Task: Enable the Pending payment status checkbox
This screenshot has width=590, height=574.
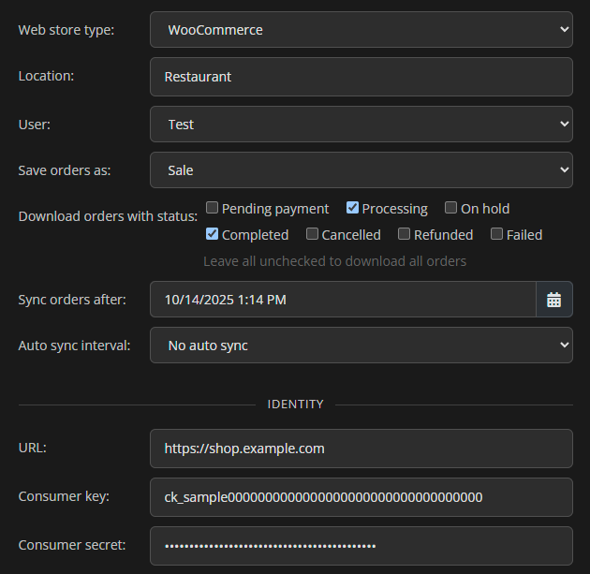Action: tap(212, 208)
